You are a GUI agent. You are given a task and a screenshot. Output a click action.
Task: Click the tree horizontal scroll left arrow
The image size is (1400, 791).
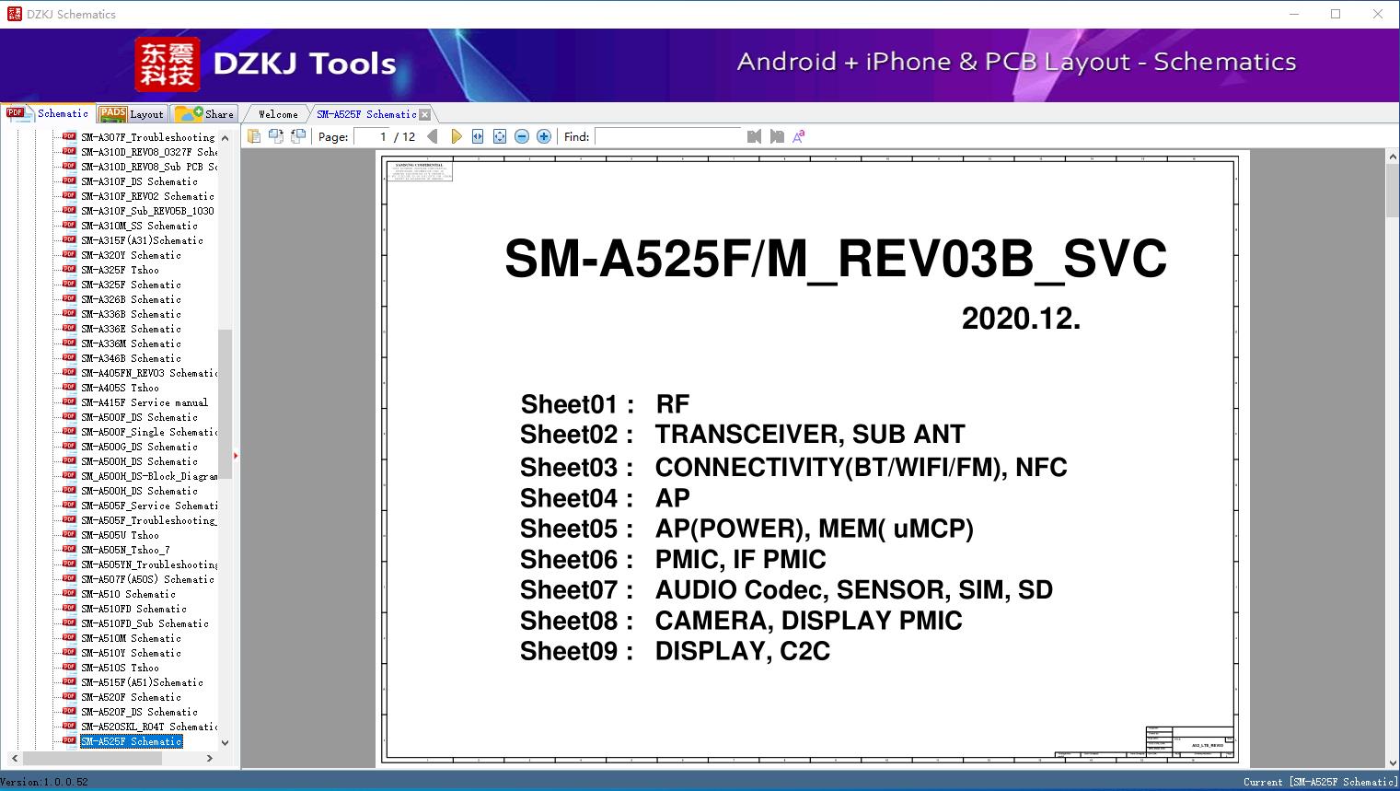tap(14, 758)
